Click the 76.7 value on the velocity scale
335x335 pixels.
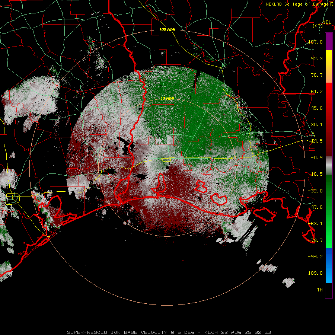pyautogui.click(x=317, y=75)
